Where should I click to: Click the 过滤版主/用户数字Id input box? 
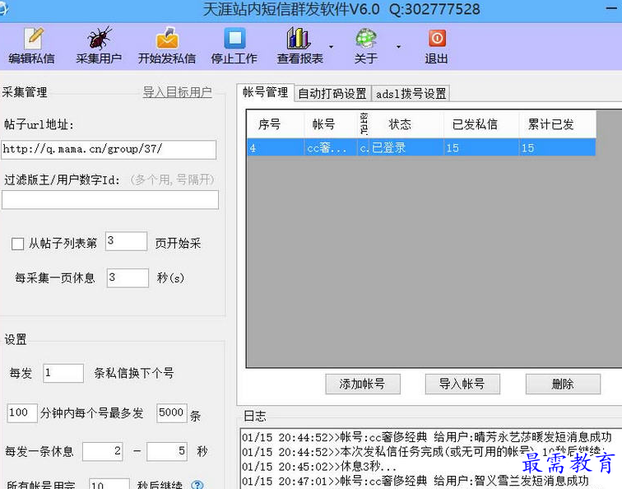point(110,200)
